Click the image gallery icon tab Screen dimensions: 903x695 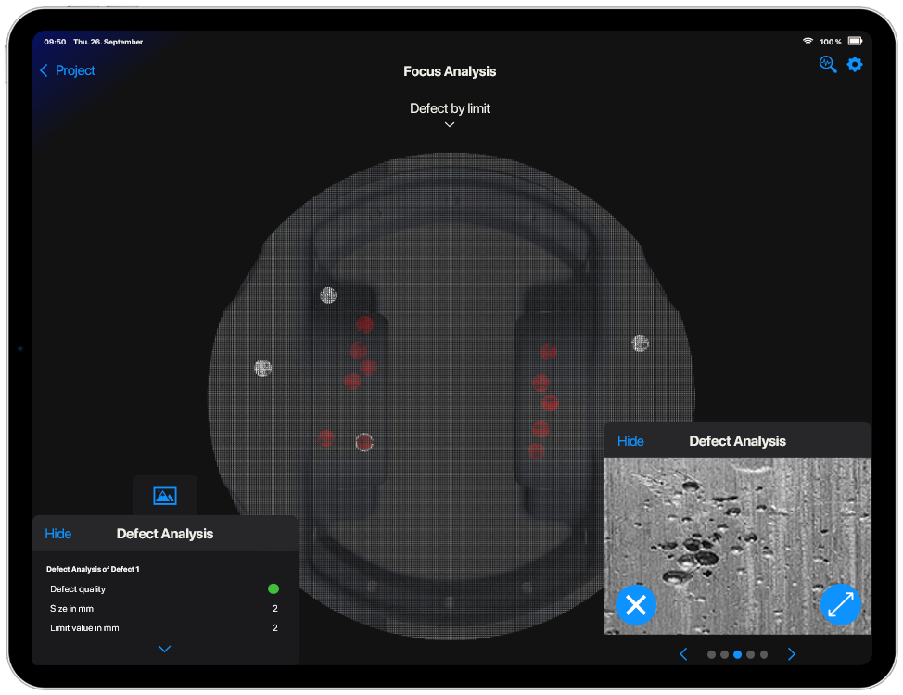tap(165, 496)
